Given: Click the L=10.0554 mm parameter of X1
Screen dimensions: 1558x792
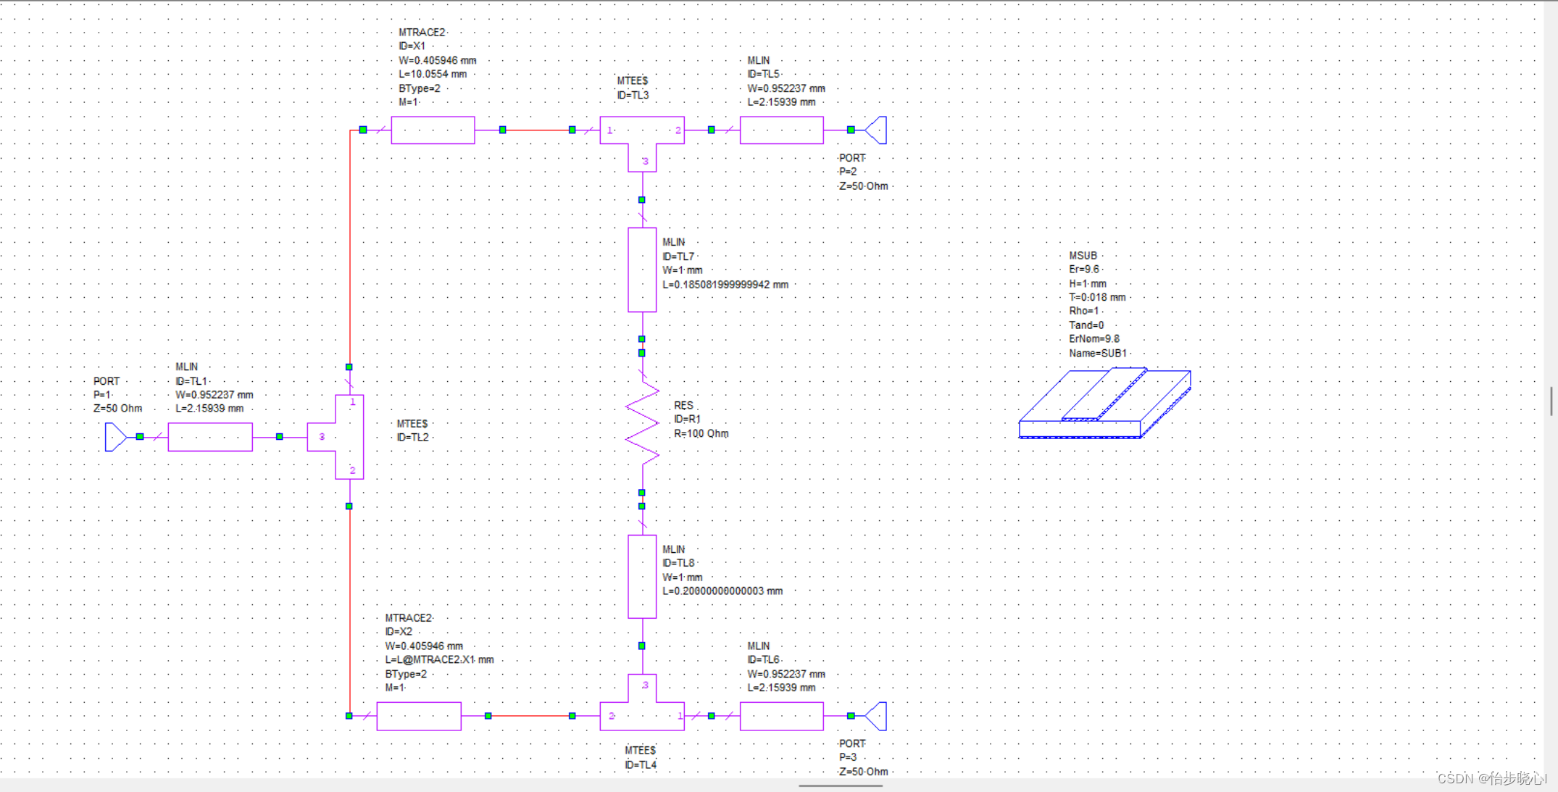Looking at the screenshot, I should 433,74.
